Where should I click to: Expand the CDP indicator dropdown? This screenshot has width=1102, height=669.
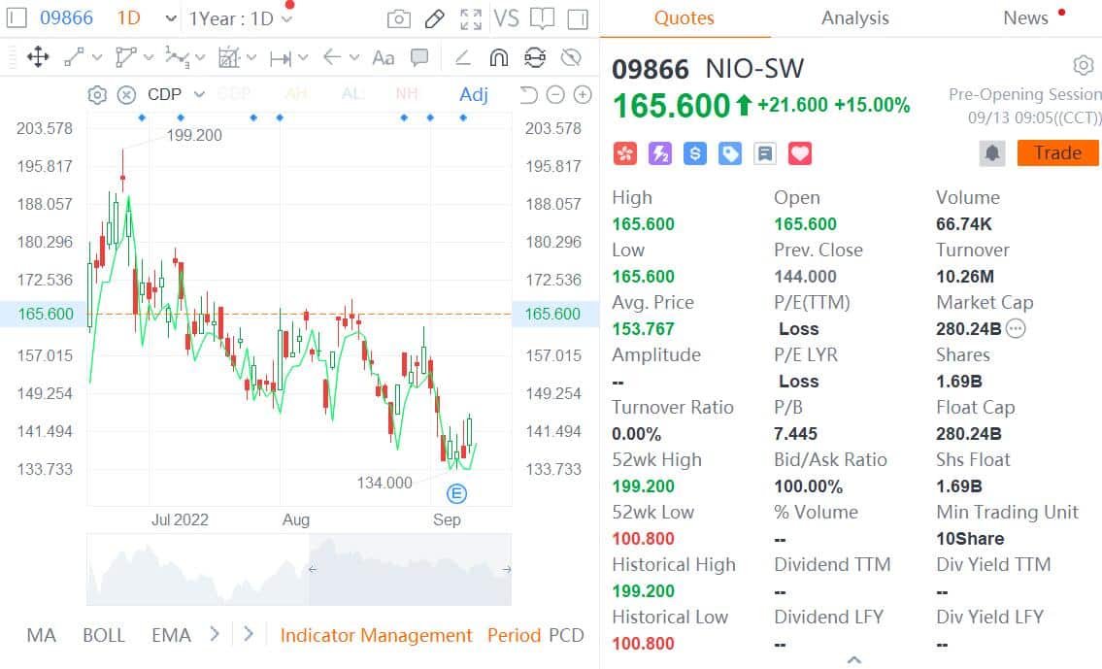coord(198,94)
